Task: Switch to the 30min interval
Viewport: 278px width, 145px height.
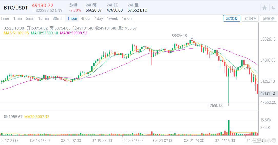Action: point(58,18)
